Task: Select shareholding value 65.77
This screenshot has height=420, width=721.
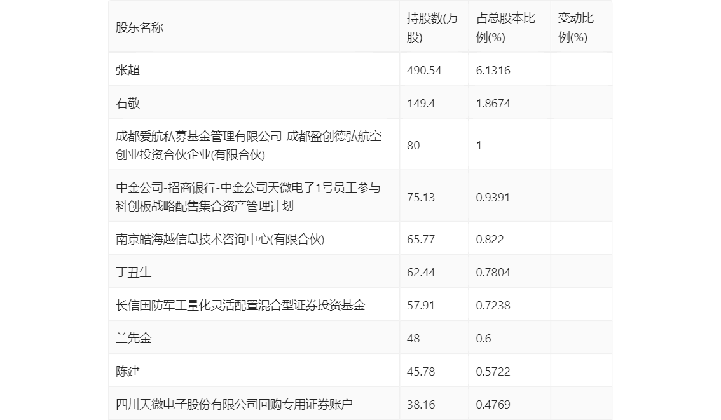Action: [421, 240]
